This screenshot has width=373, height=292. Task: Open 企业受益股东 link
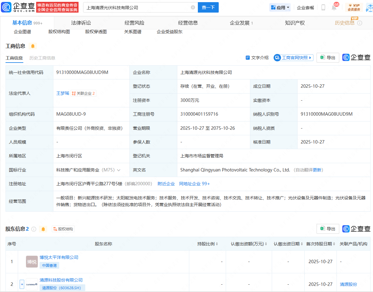click(x=170, y=32)
